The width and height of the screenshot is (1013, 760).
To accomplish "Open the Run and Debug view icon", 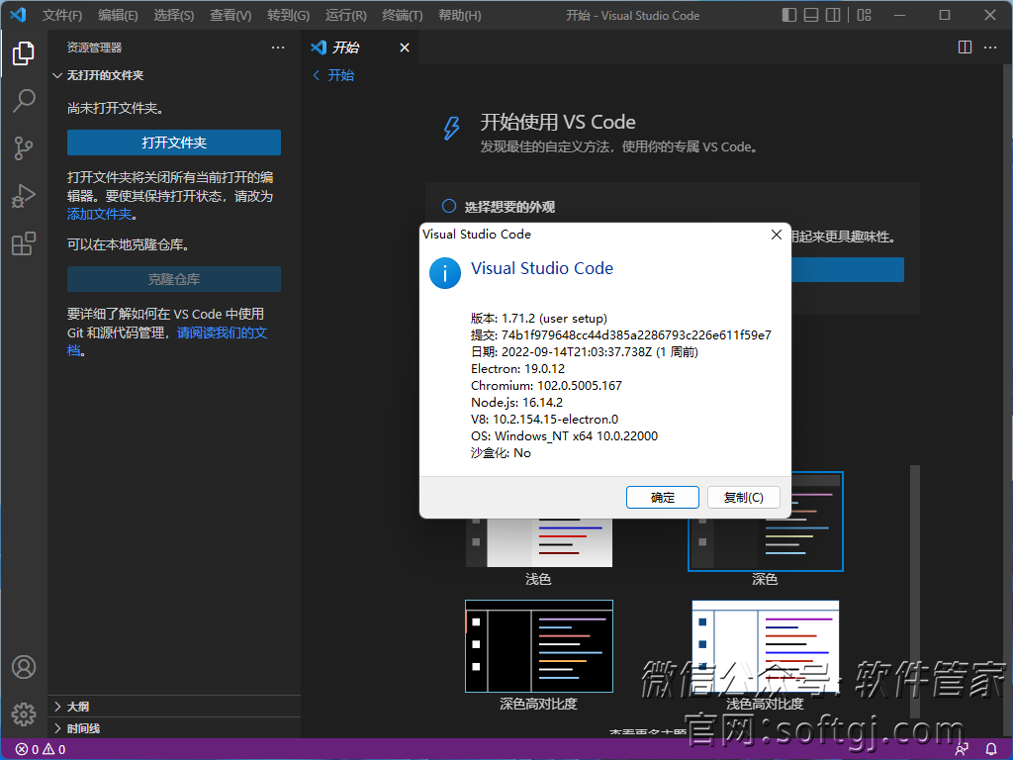I will (x=24, y=196).
